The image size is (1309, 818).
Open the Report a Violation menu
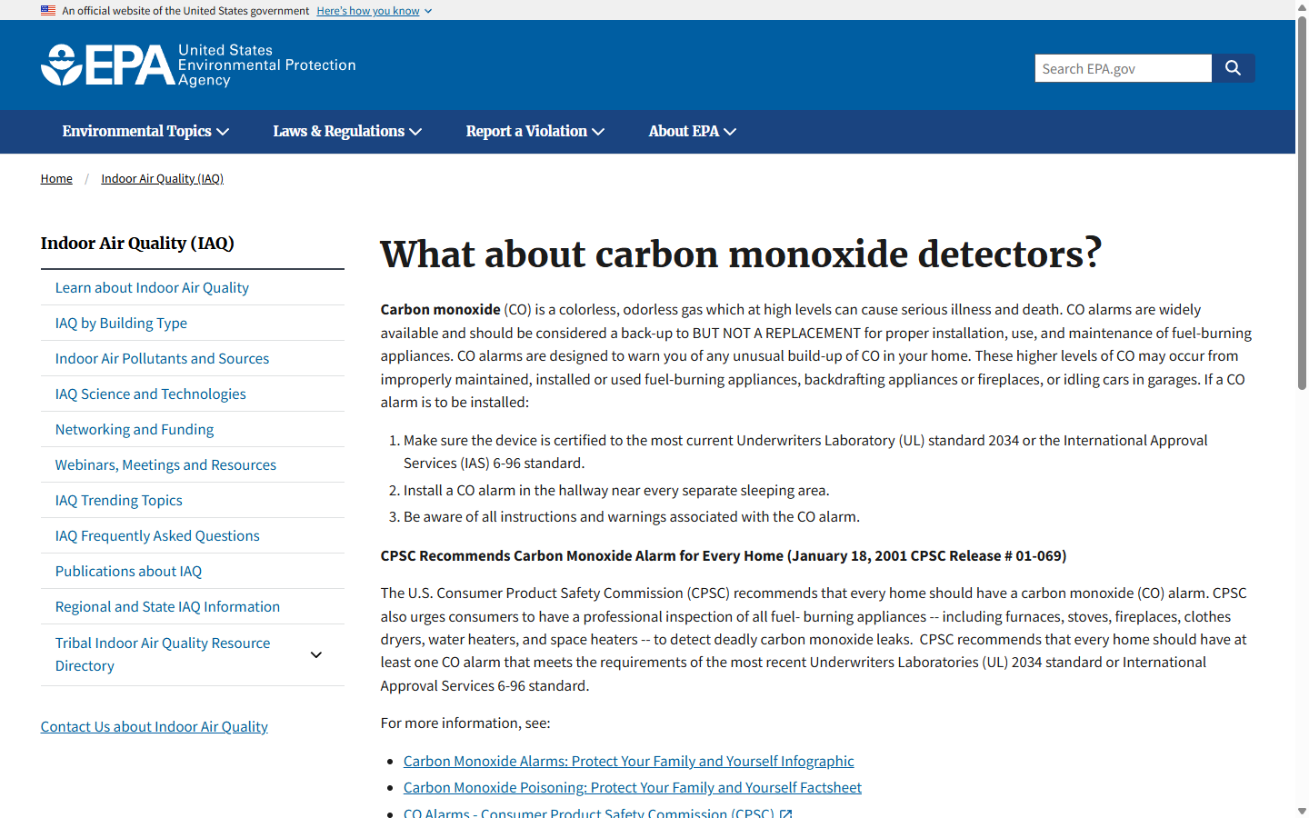(x=535, y=132)
